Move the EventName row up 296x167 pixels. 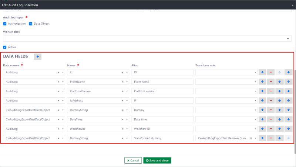[280, 81]
